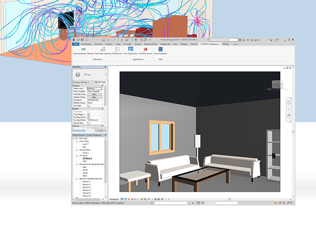Select the 3D View 1 tree item

pos(87,159)
